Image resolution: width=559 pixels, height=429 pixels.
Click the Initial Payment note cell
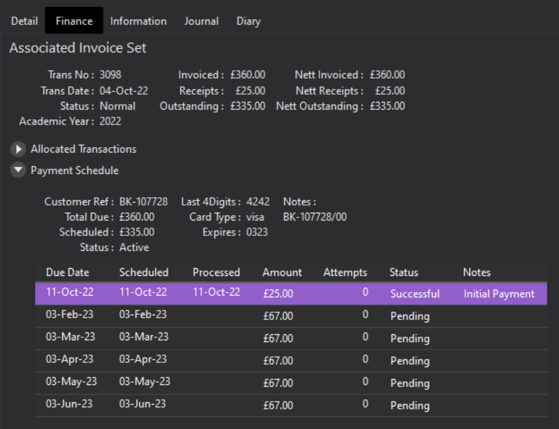click(499, 294)
